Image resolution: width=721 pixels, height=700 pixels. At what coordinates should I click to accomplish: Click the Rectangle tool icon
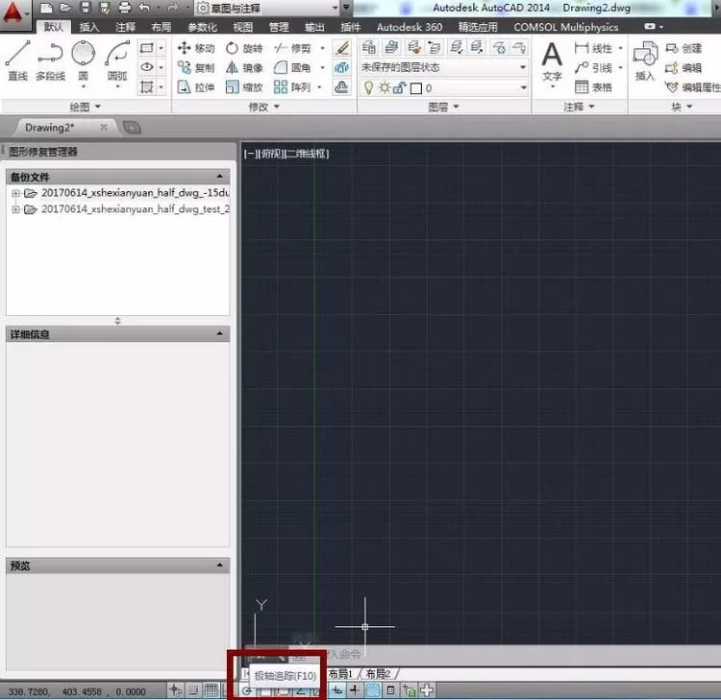[x=147, y=48]
